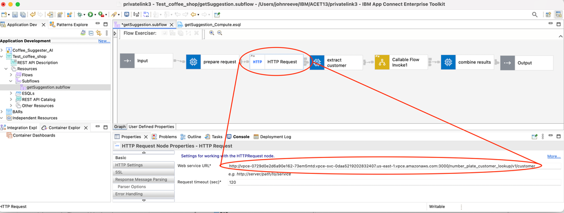Select the Callable Flow Invoke1 node

tap(402, 62)
